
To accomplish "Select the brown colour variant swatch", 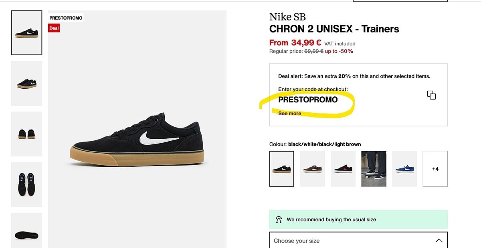I will (x=312, y=169).
